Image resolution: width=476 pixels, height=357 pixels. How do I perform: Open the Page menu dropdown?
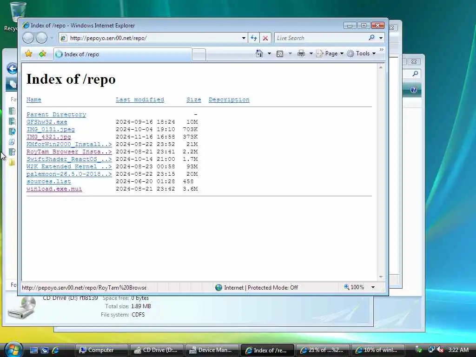click(x=330, y=54)
